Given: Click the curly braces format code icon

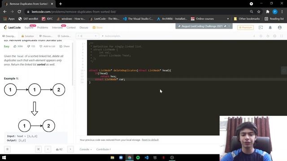Looking at the screenshot, I should pyautogui.click(x=261, y=36).
